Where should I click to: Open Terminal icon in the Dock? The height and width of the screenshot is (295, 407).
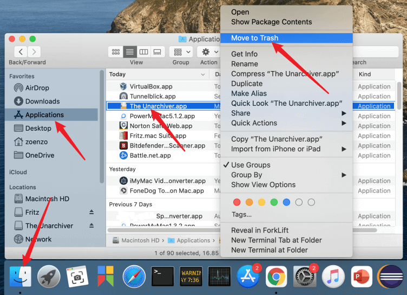click(x=162, y=277)
